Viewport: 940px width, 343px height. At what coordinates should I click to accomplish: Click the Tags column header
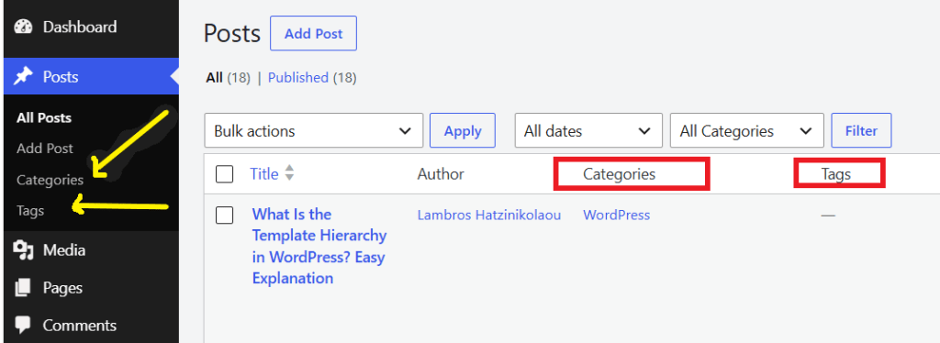[836, 174]
